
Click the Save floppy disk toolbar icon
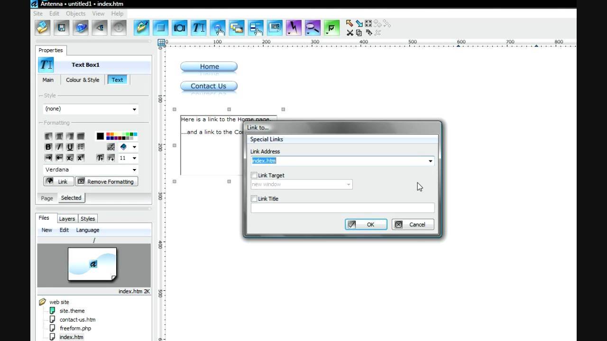[61, 28]
